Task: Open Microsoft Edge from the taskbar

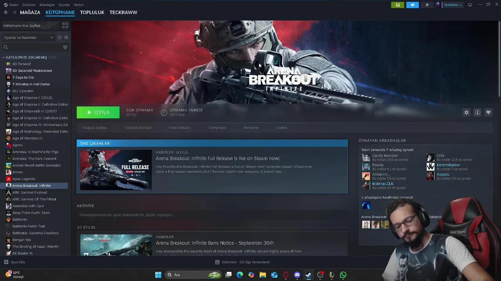Action: 240,275
